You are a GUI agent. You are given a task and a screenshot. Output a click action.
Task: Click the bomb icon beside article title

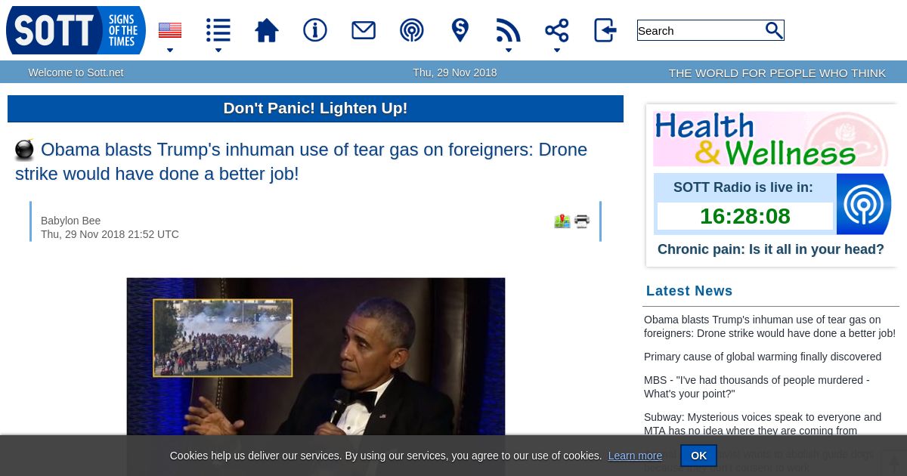click(x=25, y=150)
